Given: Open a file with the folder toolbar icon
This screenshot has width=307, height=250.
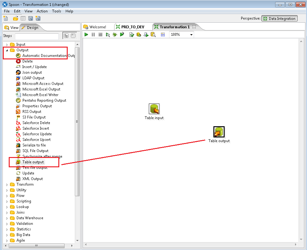Looking at the screenshot, I should (15, 18).
